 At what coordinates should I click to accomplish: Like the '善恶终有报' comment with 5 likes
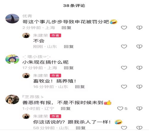(x=120, y=108)
